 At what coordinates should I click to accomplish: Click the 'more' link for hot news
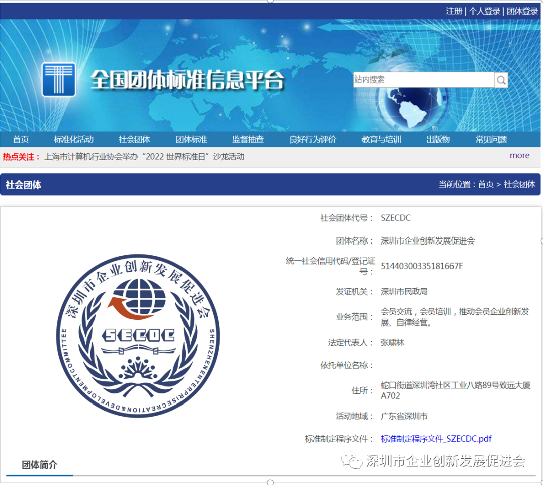click(x=519, y=156)
